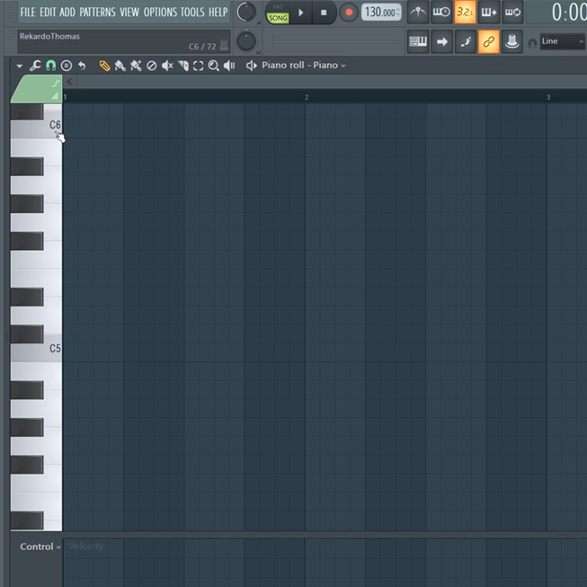Open the piano roll Tools wrench menu
This screenshot has height=587, width=587.
coord(35,66)
